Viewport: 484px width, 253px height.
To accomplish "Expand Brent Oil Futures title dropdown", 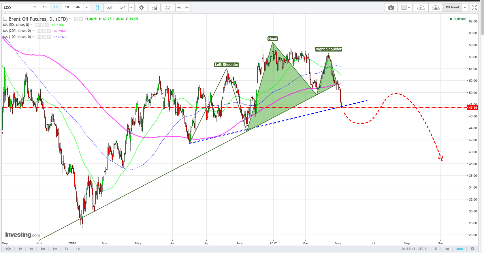I will click(70, 19).
